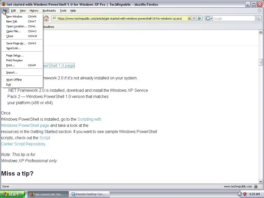Switch to Firefox taskbar button

pyautogui.click(x=48, y=194)
